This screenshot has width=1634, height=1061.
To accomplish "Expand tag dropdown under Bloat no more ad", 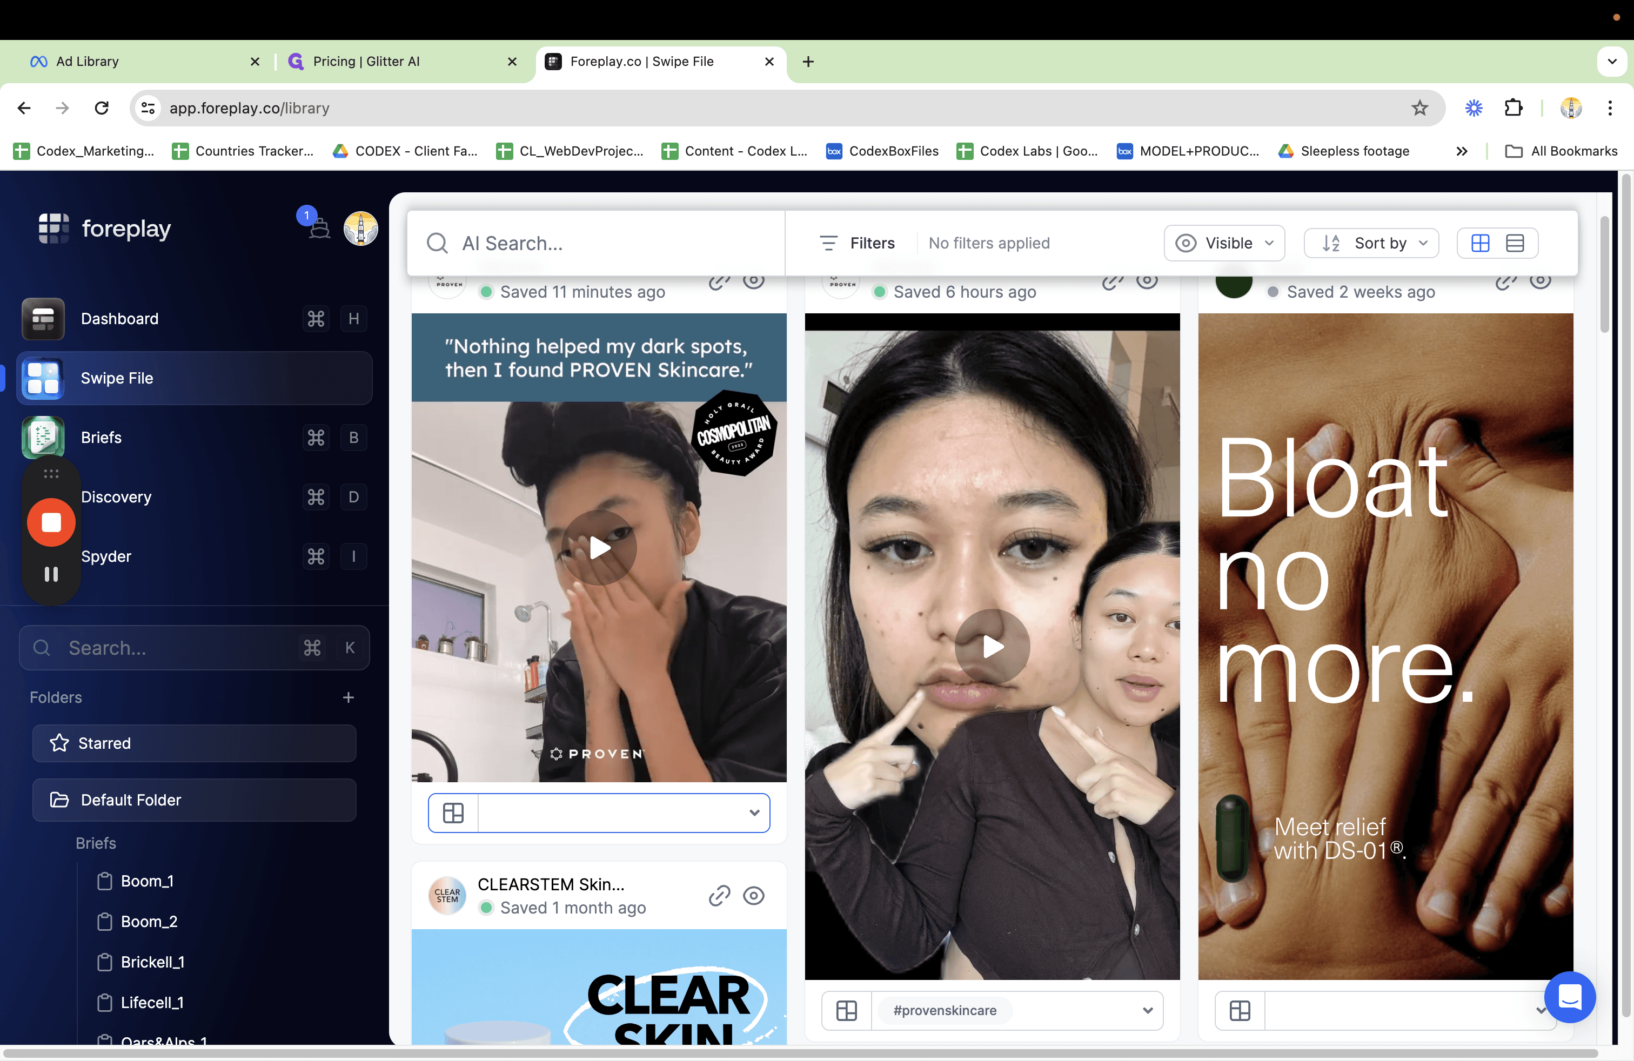I will coord(1541,1010).
